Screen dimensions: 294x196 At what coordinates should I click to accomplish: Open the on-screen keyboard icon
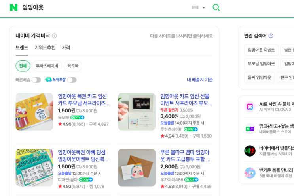pos(195,7)
